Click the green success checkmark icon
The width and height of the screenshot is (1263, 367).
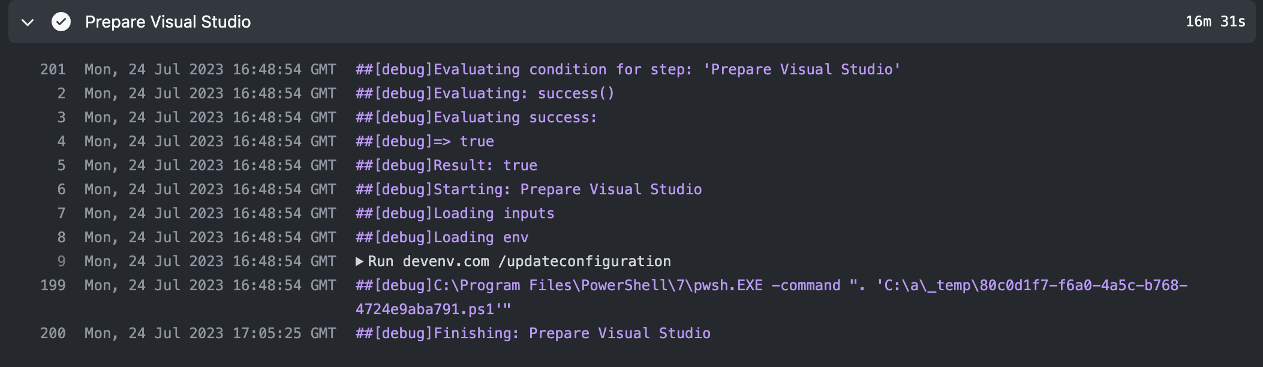[x=62, y=22]
